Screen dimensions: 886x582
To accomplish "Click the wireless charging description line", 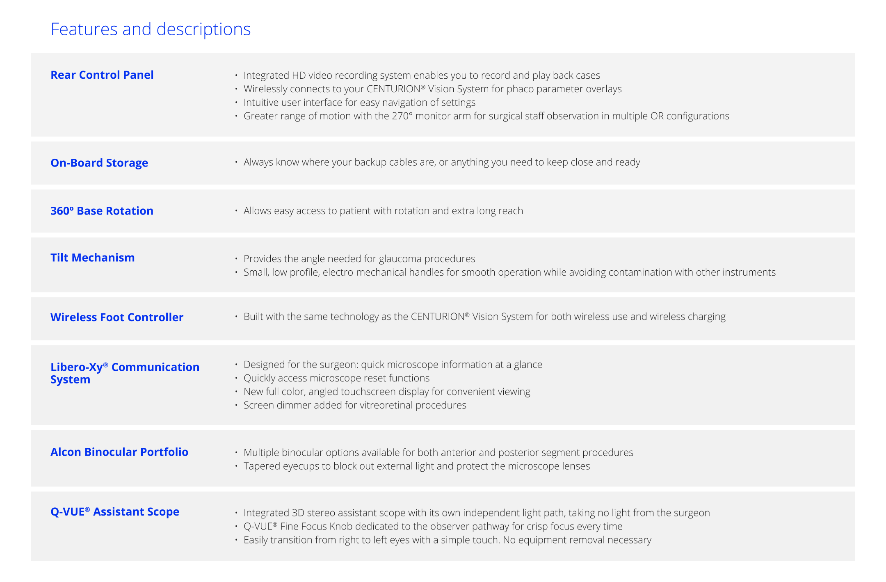I will 484,317.
